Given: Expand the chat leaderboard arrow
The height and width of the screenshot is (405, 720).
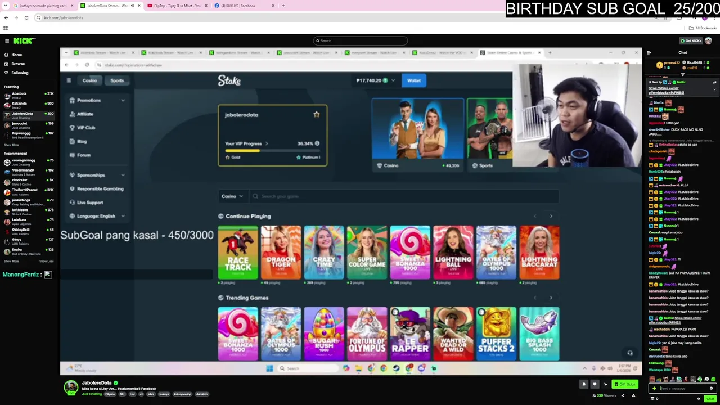Looking at the screenshot, I should point(683,74).
